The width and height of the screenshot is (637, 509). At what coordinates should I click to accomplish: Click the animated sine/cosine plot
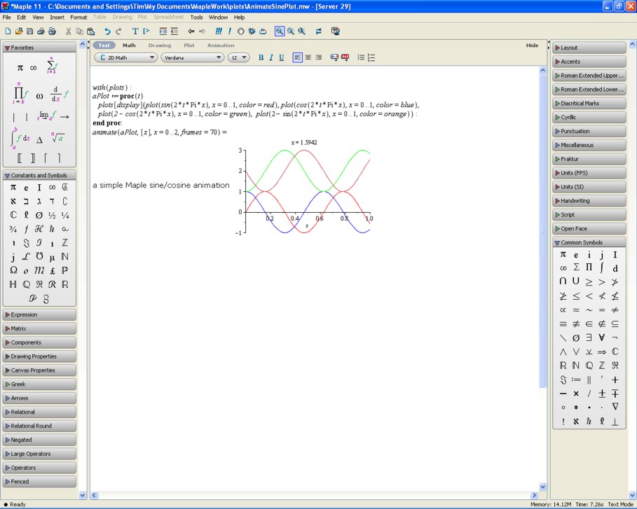click(x=307, y=189)
